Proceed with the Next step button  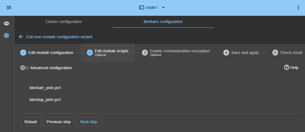coord(89,122)
